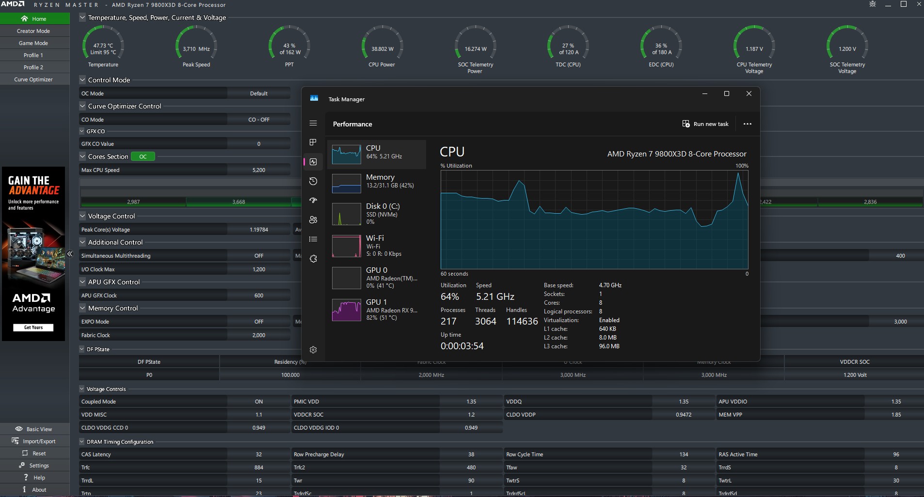The height and width of the screenshot is (497, 924).
Task: Click the Reset icon in the sidebar
Action: click(x=25, y=453)
